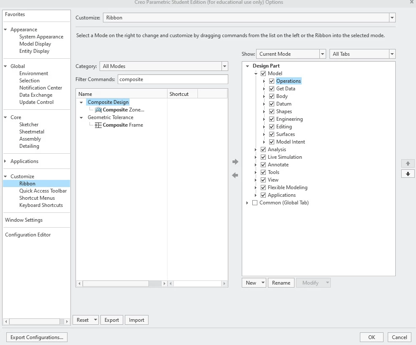The image size is (416, 345).
Task: Toggle the Operations group checkbox
Action: [x=272, y=81]
